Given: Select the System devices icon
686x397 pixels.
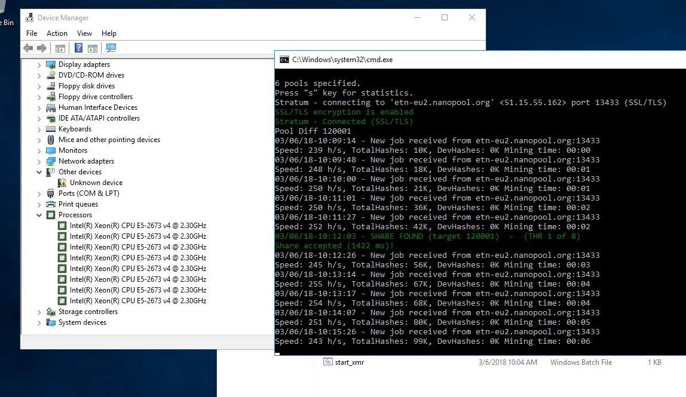Looking at the screenshot, I should pos(51,322).
